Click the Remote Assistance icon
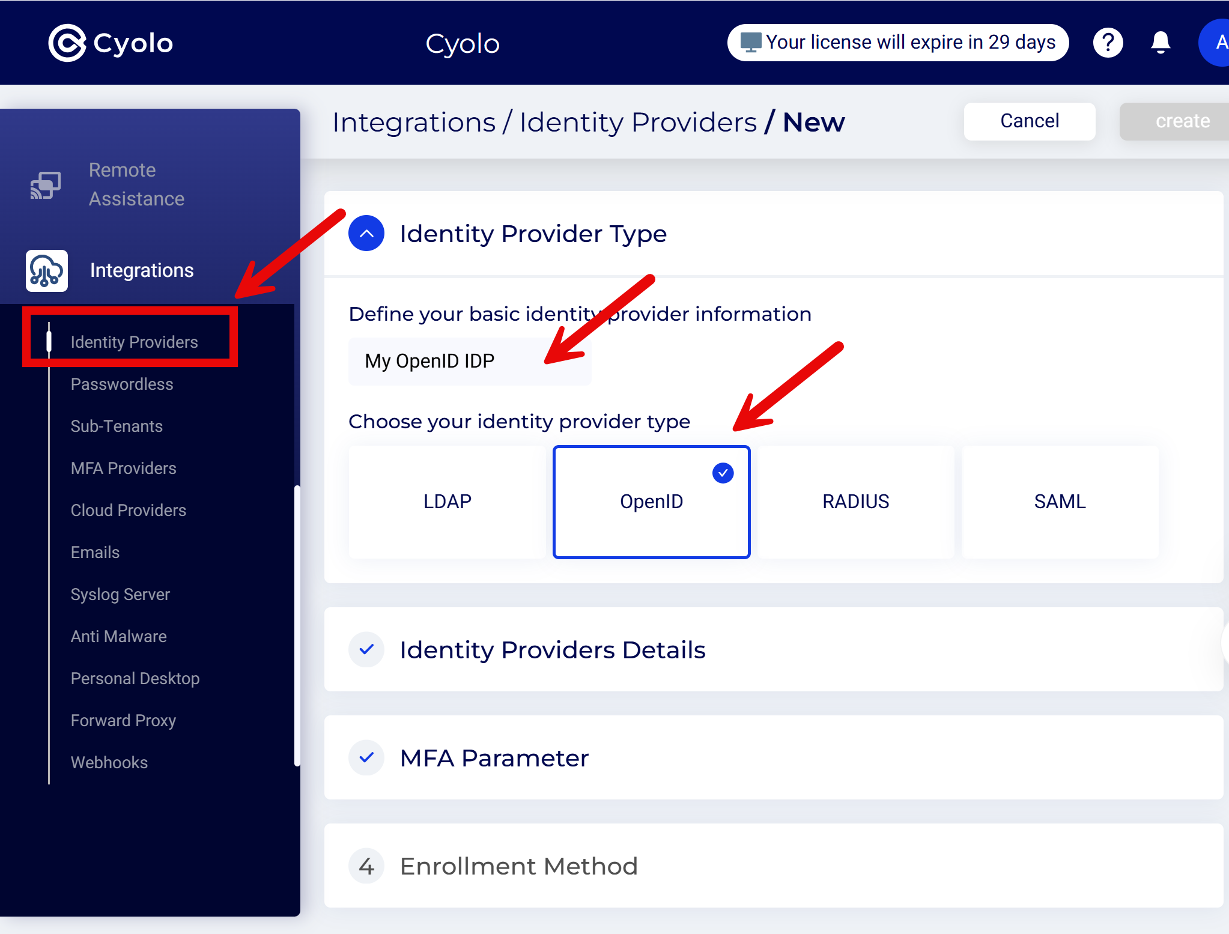Image resolution: width=1229 pixels, height=934 pixels. (x=46, y=184)
